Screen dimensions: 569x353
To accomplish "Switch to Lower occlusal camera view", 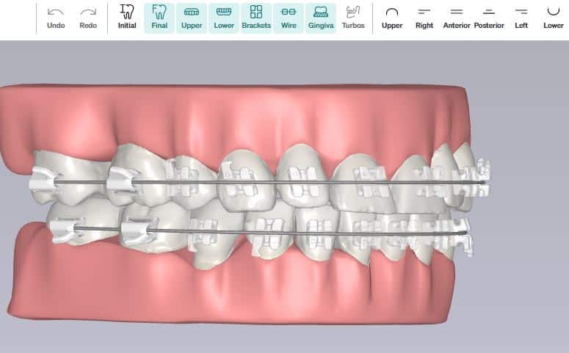I will 554,18.
